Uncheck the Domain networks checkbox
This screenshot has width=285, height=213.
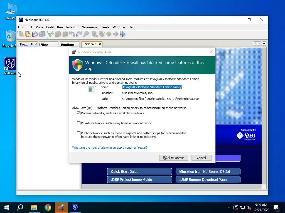tap(78, 113)
